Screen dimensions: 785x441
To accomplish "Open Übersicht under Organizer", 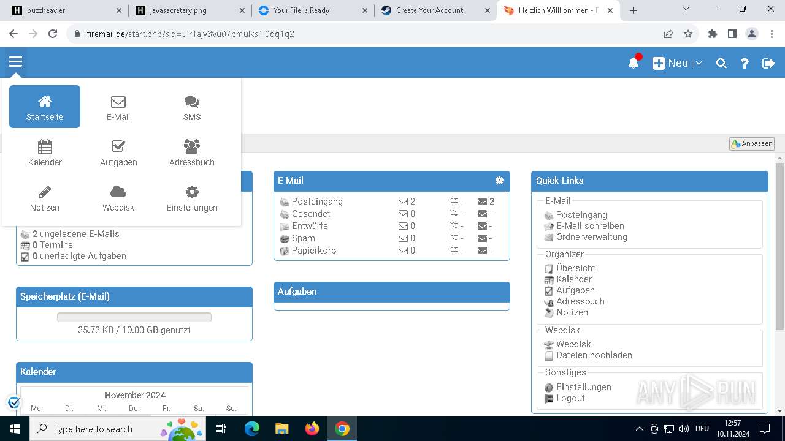I will [575, 268].
